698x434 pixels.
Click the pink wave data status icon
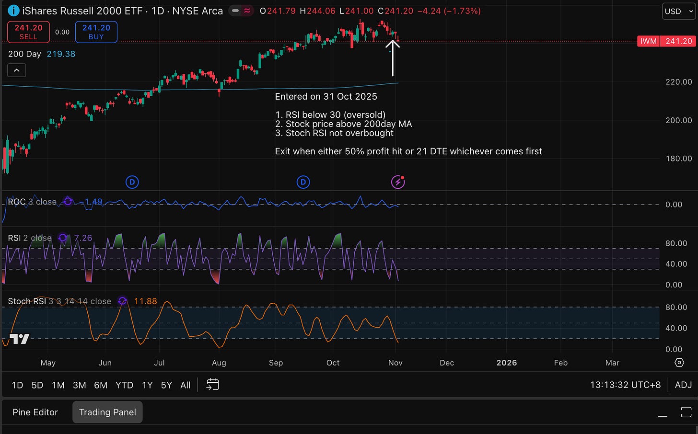pos(247,11)
